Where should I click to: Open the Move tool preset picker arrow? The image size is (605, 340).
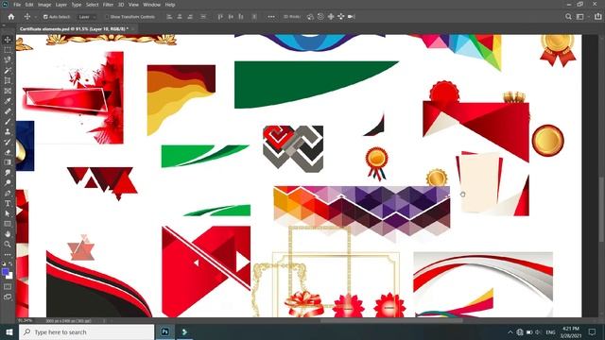[36, 17]
